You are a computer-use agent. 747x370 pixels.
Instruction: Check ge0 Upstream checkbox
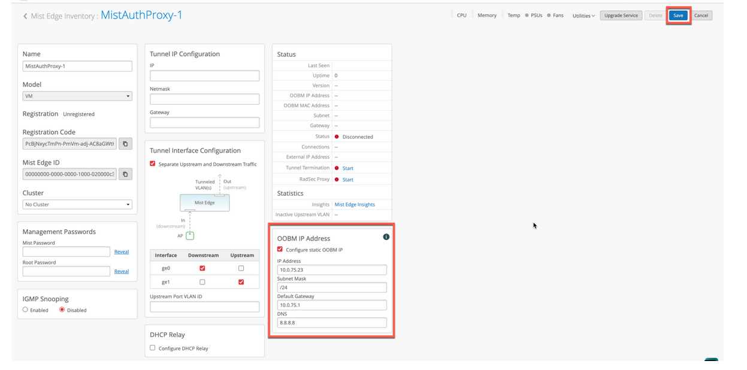tap(241, 268)
